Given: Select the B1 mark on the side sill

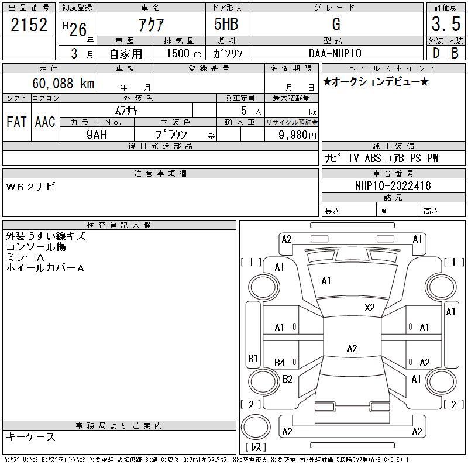Looking at the screenshot, I should [x=253, y=358].
